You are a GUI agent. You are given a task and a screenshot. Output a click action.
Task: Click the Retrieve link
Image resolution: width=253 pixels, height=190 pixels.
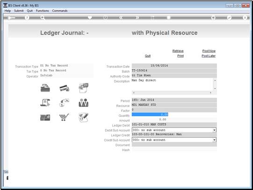178,51
